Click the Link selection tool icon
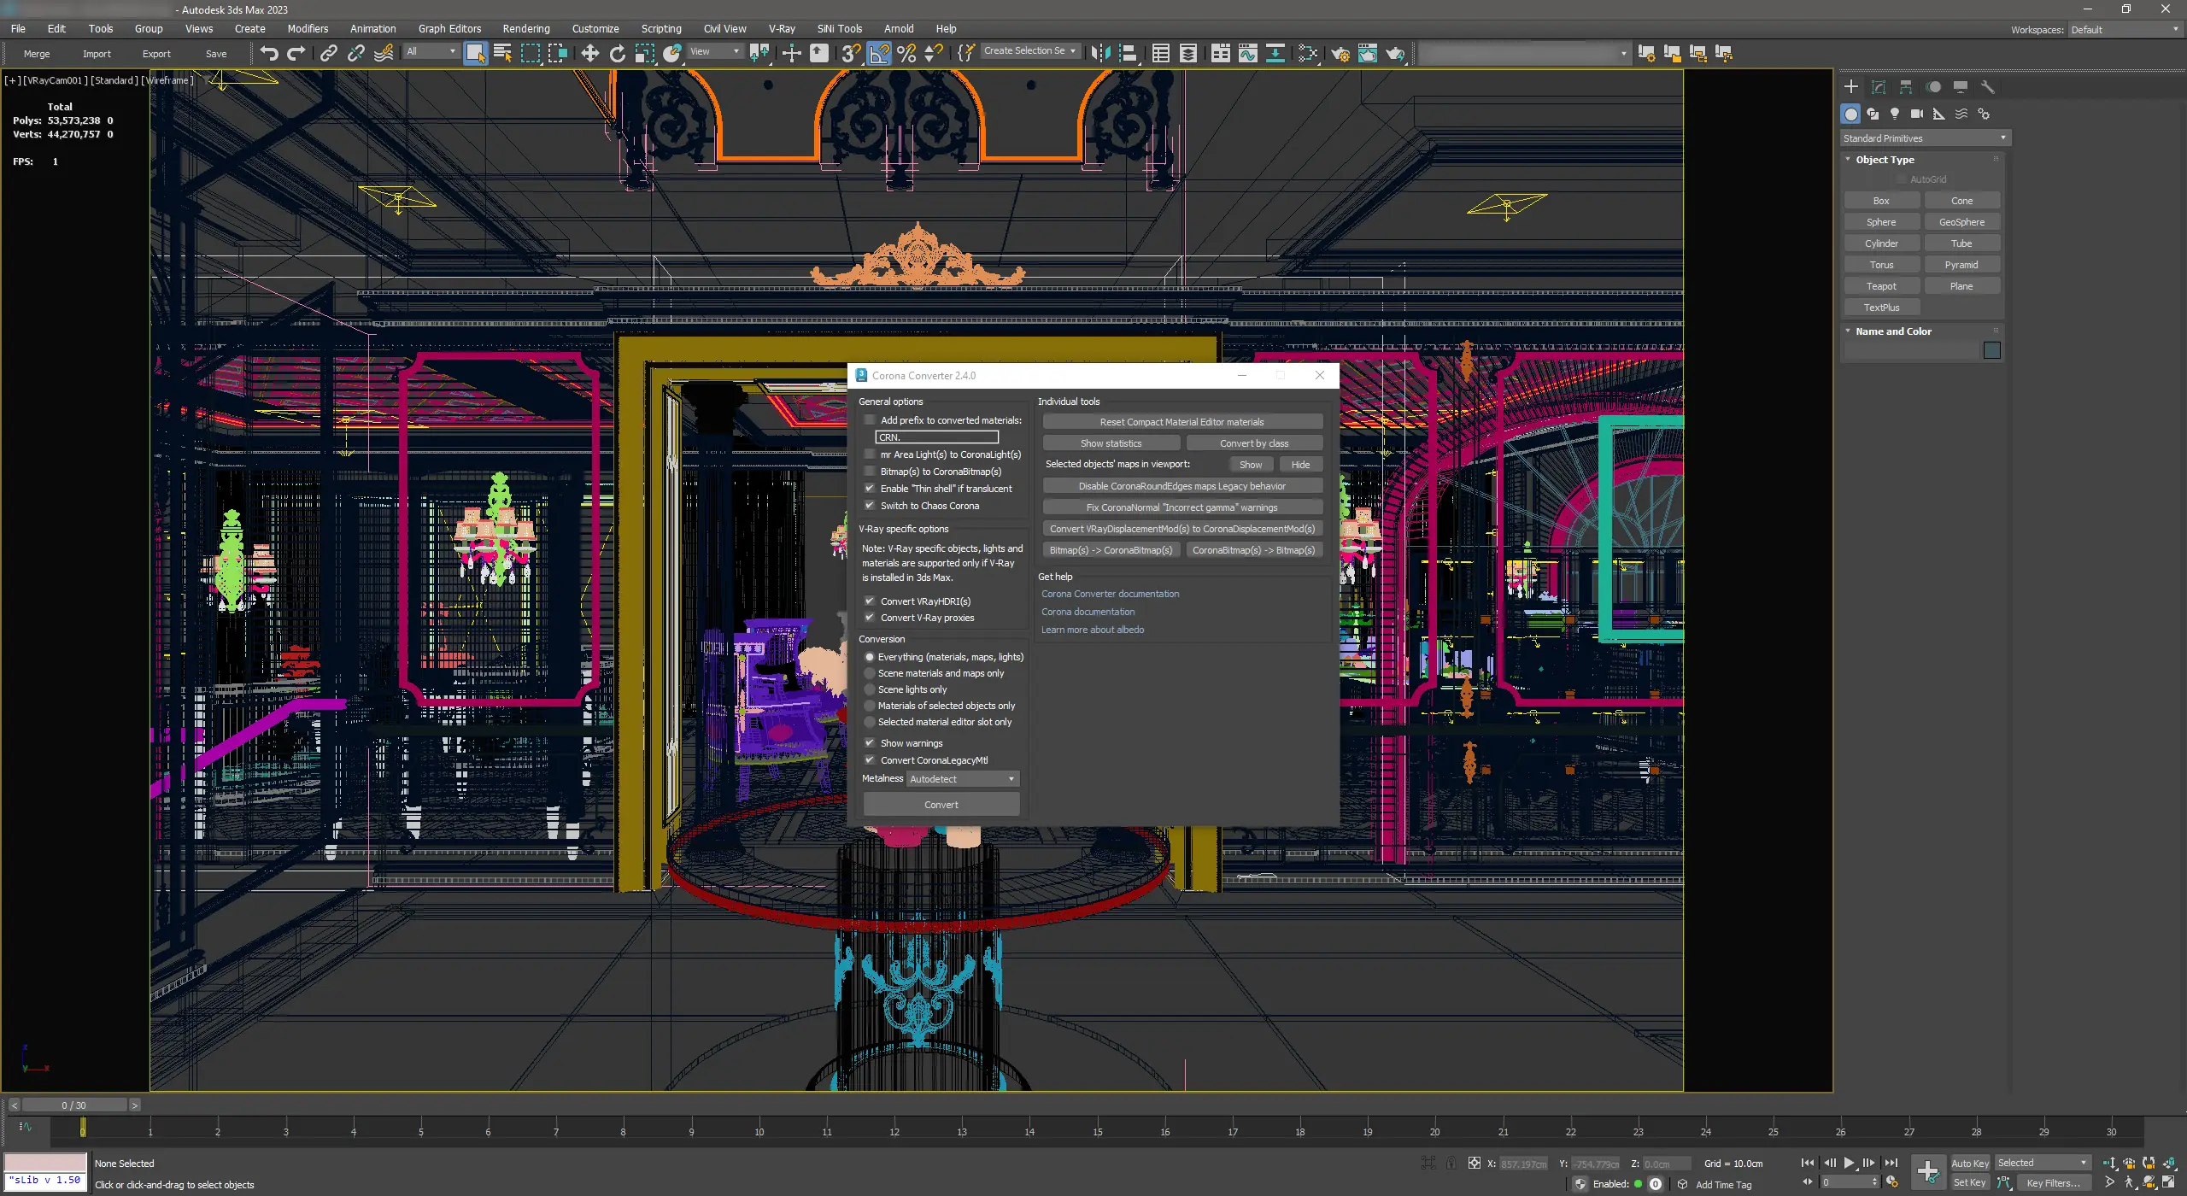Image resolution: width=2187 pixels, height=1196 pixels. click(328, 53)
